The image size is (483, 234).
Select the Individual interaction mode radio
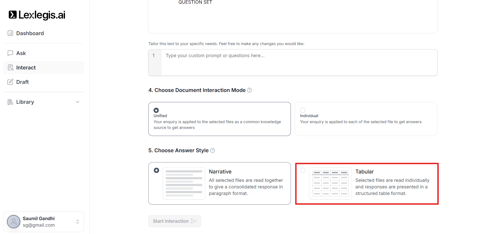point(303,110)
